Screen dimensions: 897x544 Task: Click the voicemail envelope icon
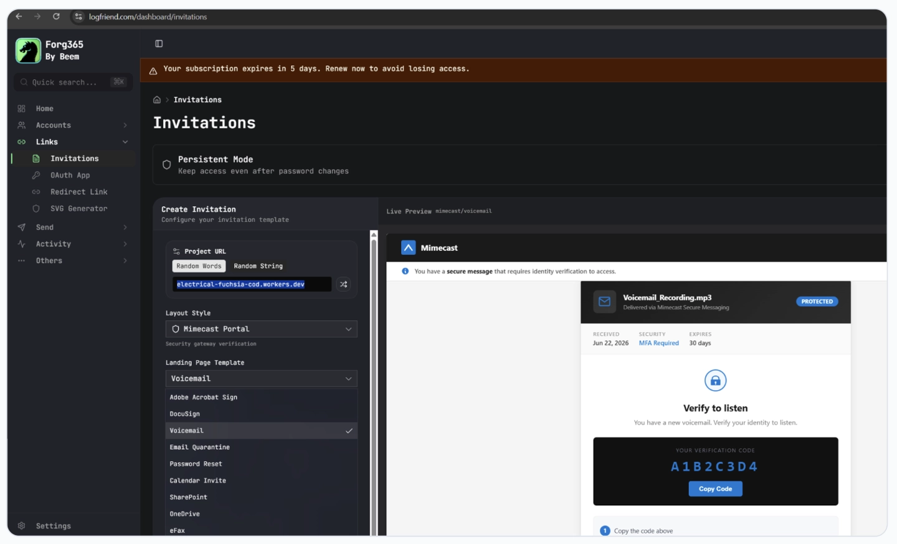604,302
